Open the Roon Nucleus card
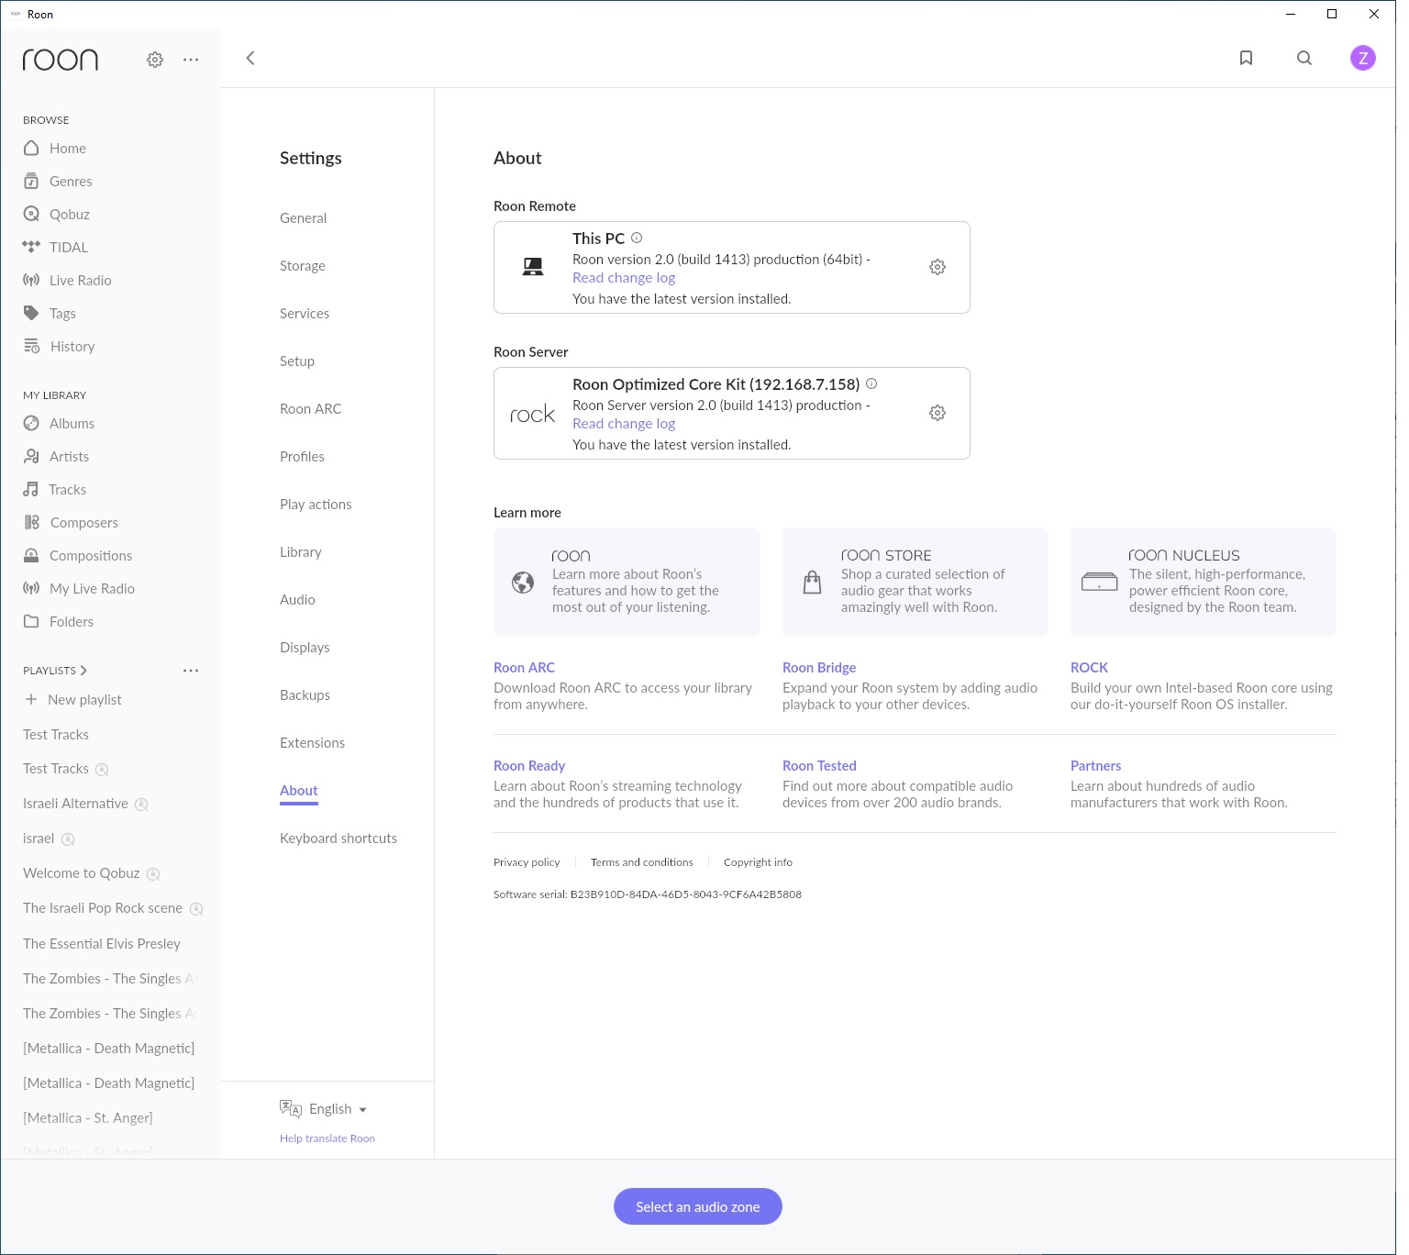The height and width of the screenshot is (1255, 1409). tap(1204, 582)
